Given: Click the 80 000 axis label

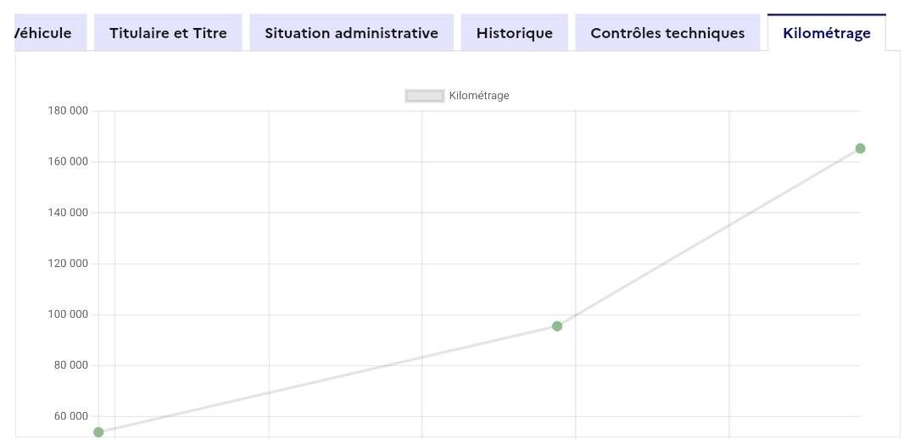Looking at the screenshot, I should [70, 365].
